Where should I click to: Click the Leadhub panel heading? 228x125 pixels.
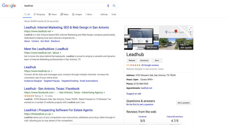[135, 54]
